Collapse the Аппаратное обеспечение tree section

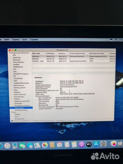point(9,53)
